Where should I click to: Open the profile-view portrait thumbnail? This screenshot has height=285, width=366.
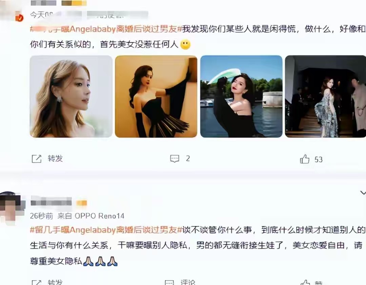[71, 96]
